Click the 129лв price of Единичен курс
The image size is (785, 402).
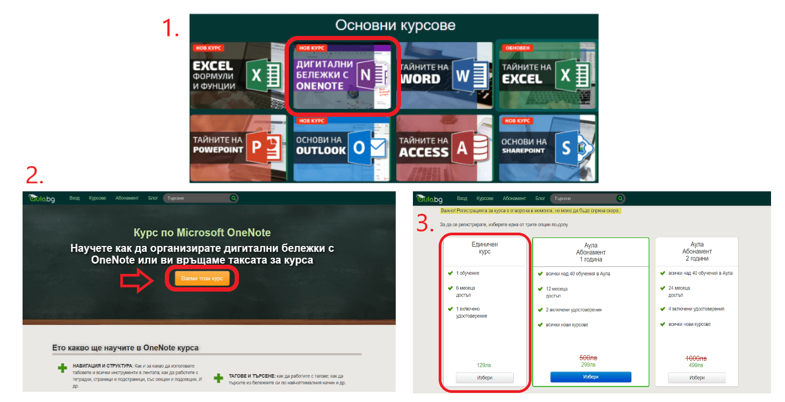pyautogui.click(x=484, y=365)
